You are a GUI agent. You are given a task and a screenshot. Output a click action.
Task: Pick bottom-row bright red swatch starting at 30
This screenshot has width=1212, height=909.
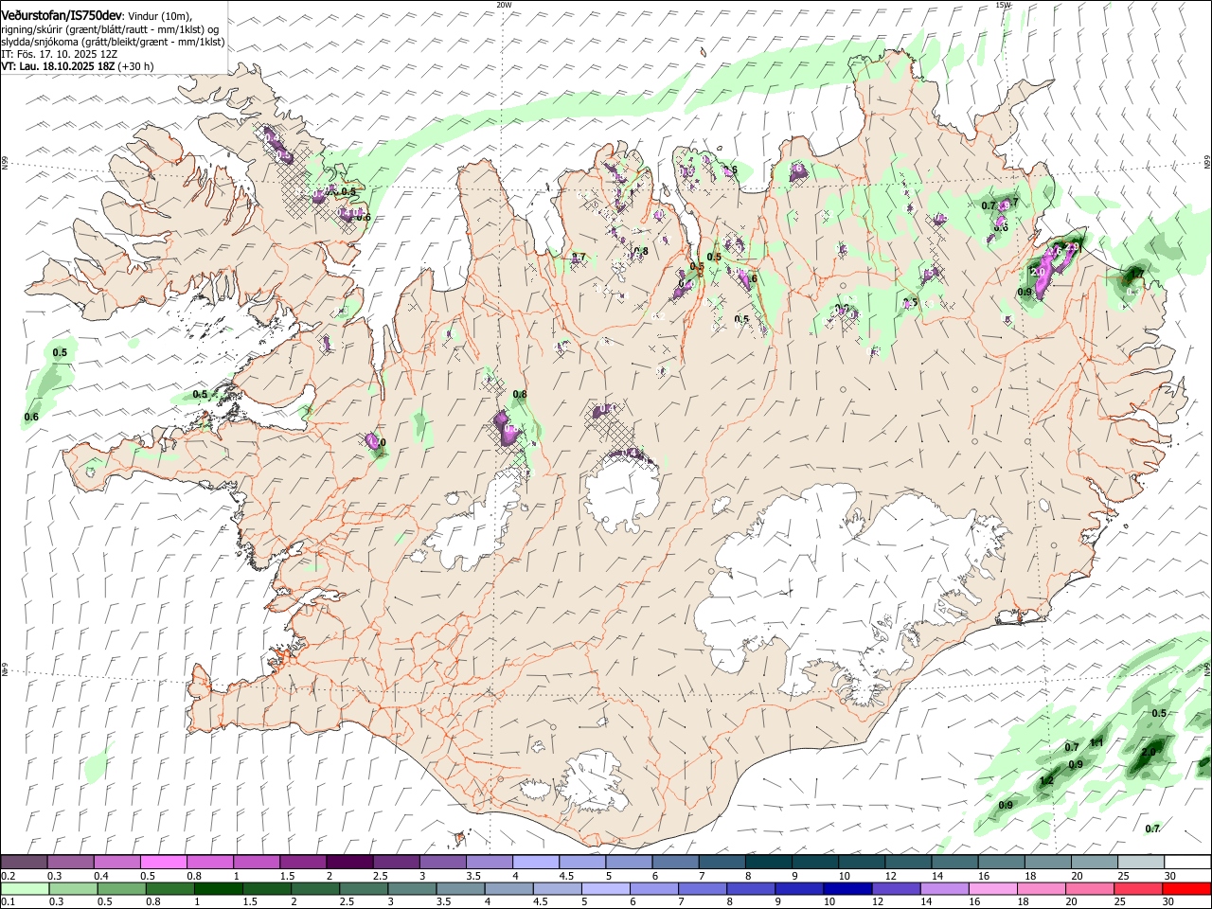[x=1187, y=888]
